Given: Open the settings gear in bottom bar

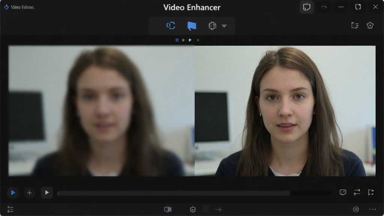Looking at the screenshot, I should [x=193, y=209].
